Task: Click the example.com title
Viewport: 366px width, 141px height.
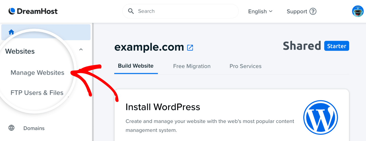Action: click(149, 47)
